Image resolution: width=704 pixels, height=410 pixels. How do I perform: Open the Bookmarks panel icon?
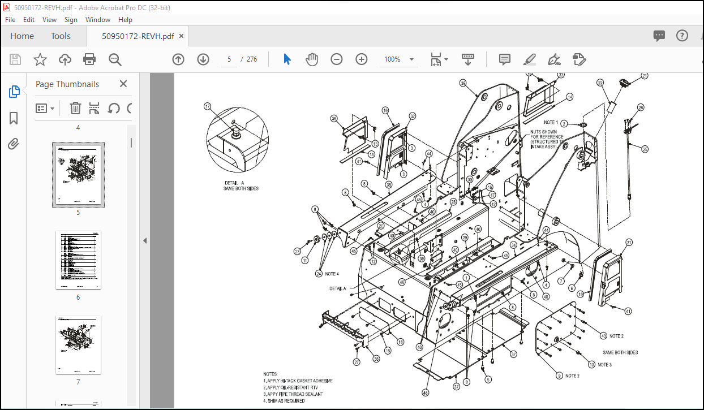[14, 118]
